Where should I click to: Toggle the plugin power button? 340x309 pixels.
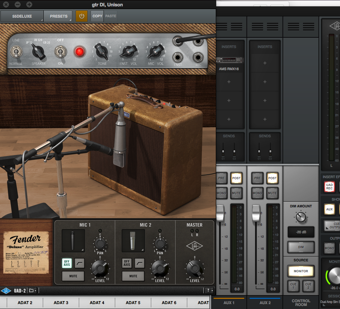pos(81,16)
